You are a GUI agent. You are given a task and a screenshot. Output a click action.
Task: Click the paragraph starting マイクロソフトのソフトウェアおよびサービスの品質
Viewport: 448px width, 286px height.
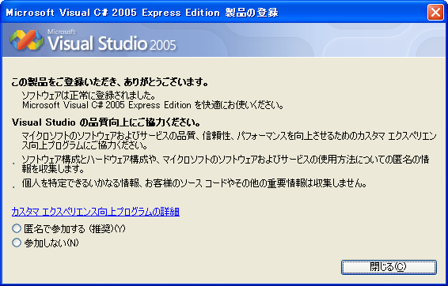(229, 141)
